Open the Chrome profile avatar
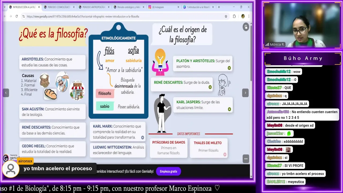This screenshot has height=193, width=343. [x=243, y=16]
